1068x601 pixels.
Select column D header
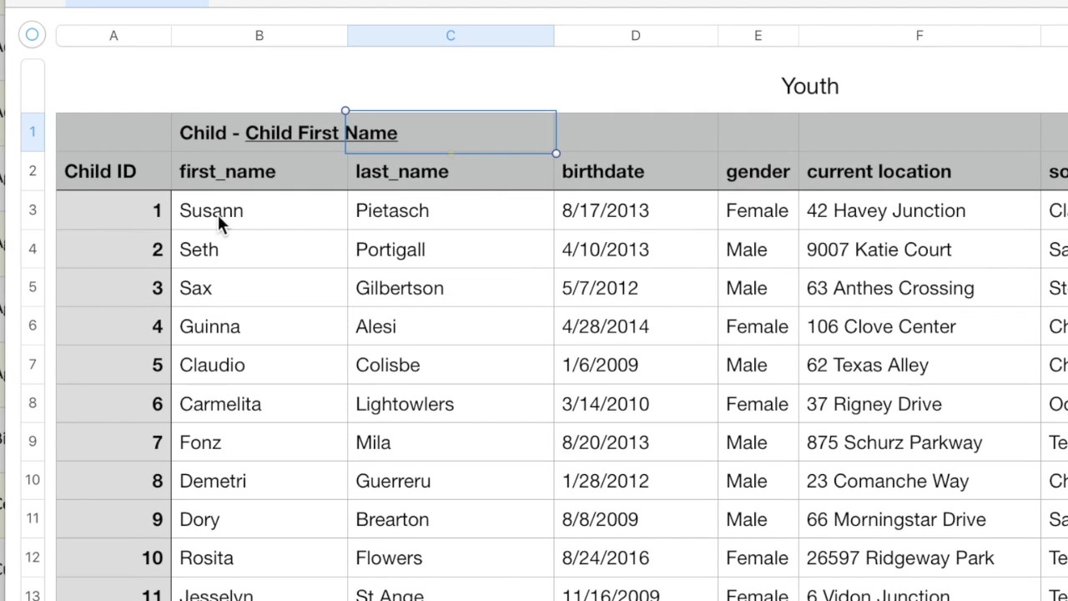pos(635,36)
